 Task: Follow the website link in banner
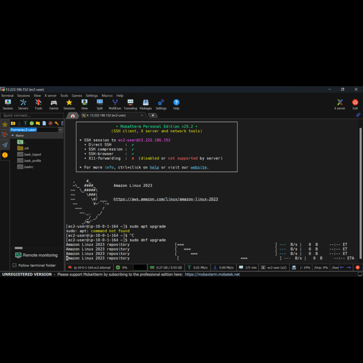pyautogui.click(x=198, y=167)
